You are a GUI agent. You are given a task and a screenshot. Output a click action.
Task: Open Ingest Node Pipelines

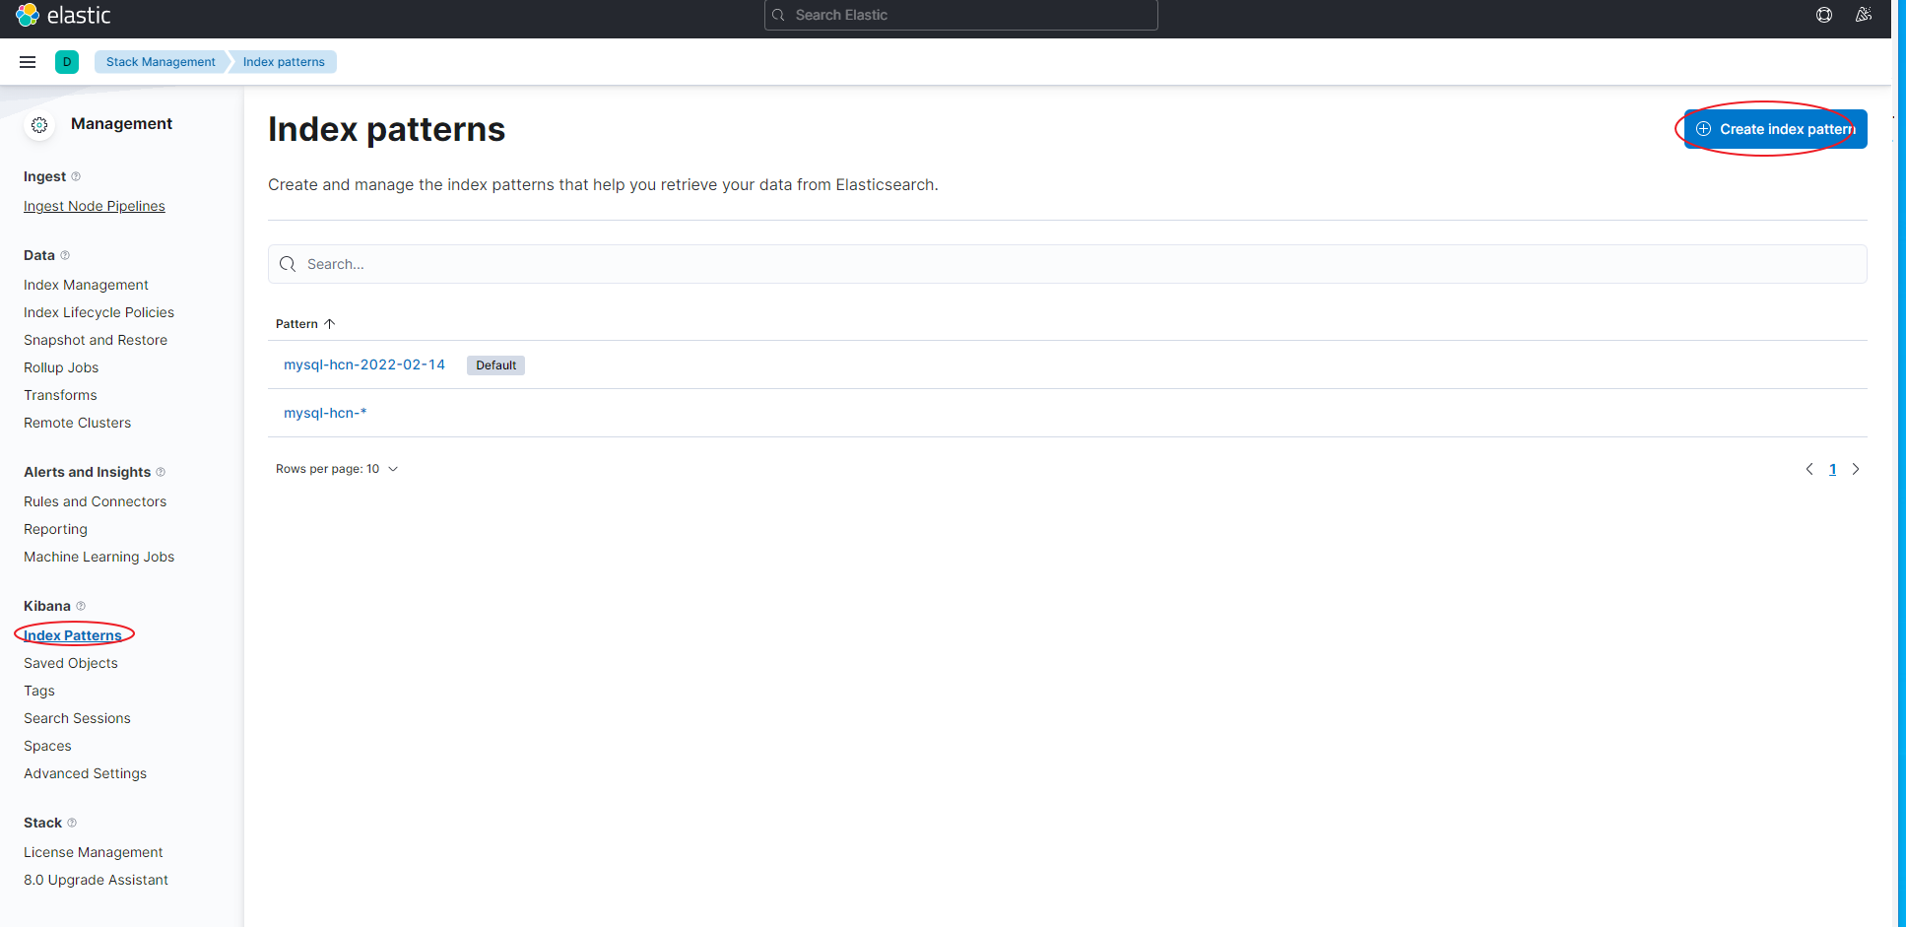(x=95, y=206)
